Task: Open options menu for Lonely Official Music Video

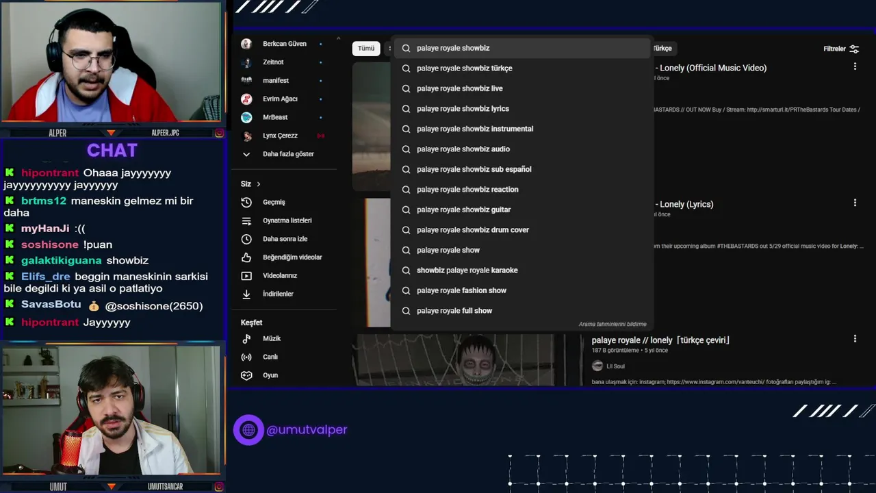Action: 855,67
